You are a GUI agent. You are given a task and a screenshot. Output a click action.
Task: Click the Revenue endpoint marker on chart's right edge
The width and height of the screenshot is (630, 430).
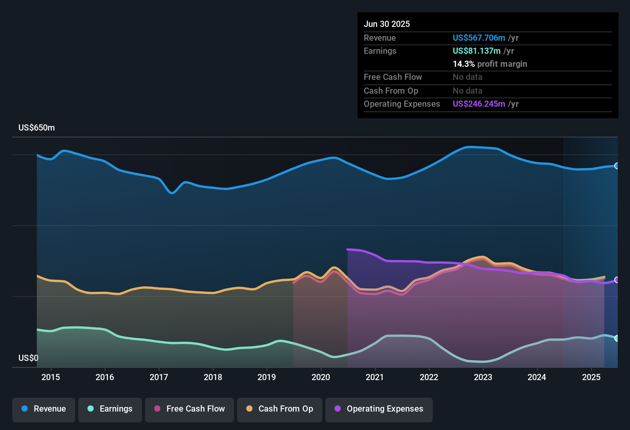pos(617,166)
